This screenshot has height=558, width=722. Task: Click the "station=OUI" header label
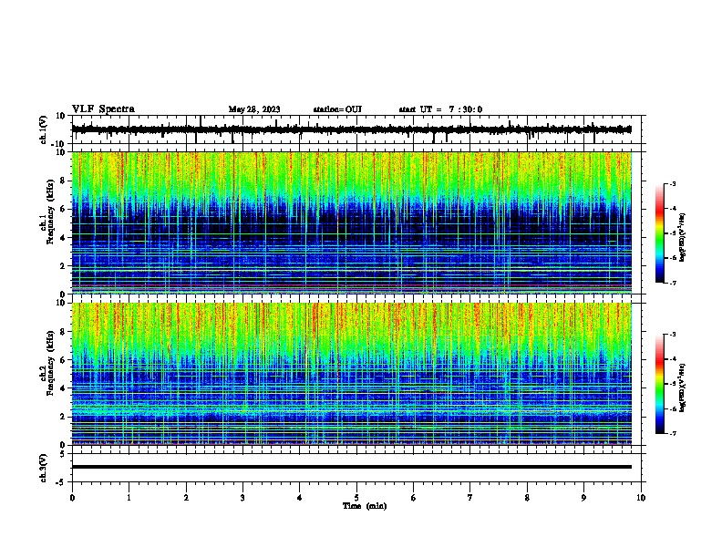tap(337, 109)
